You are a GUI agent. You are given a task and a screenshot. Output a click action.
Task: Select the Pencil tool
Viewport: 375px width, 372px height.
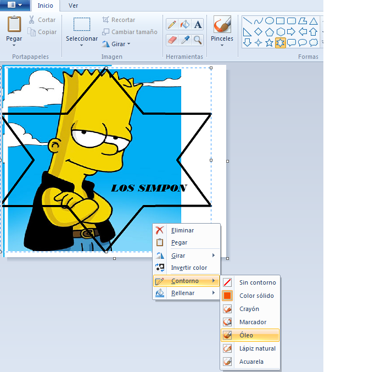(172, 24)
